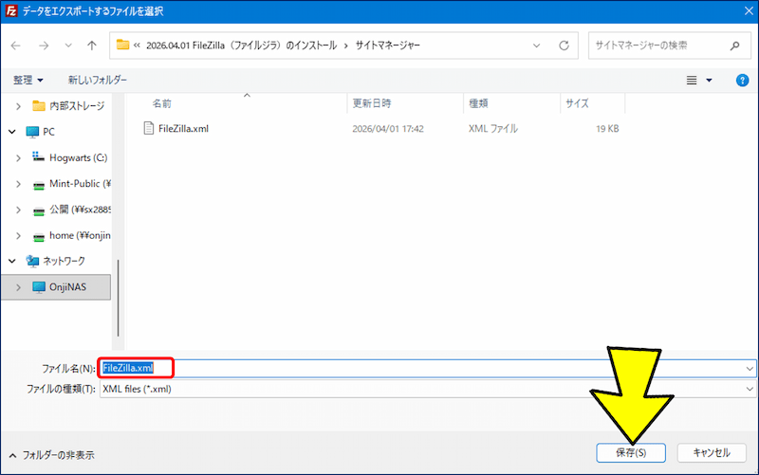Viewport: 759px width, 475px height.
Task: Expand the 内部ストレージ tree node
Action: (x=18, y=106)
